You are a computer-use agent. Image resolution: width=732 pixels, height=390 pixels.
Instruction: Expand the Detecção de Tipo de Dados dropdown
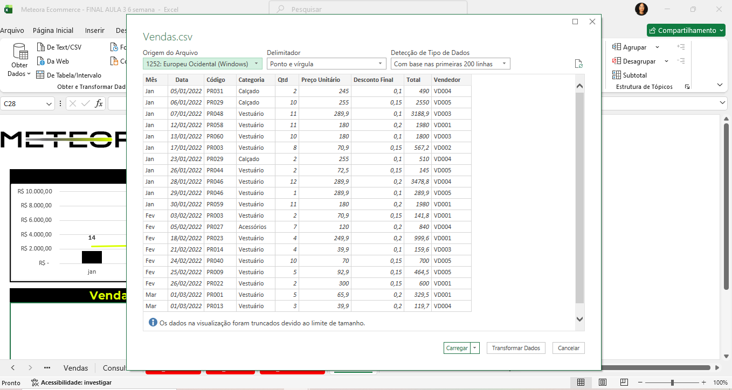(x=450, y=64)
